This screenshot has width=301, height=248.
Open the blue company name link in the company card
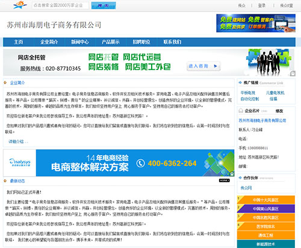click(x=262, y=121)
